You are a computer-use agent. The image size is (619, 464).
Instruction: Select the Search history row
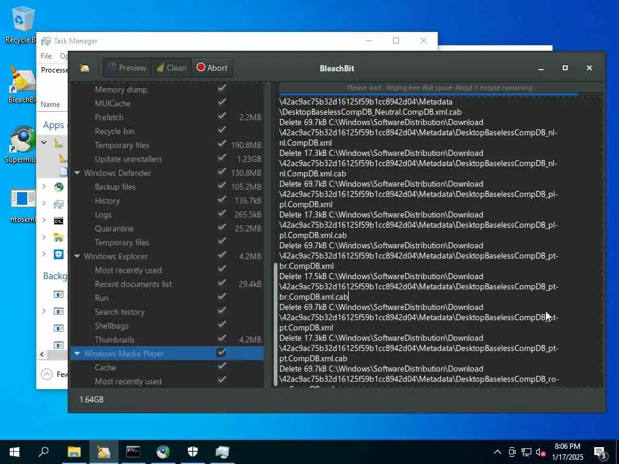click(167, 312)
